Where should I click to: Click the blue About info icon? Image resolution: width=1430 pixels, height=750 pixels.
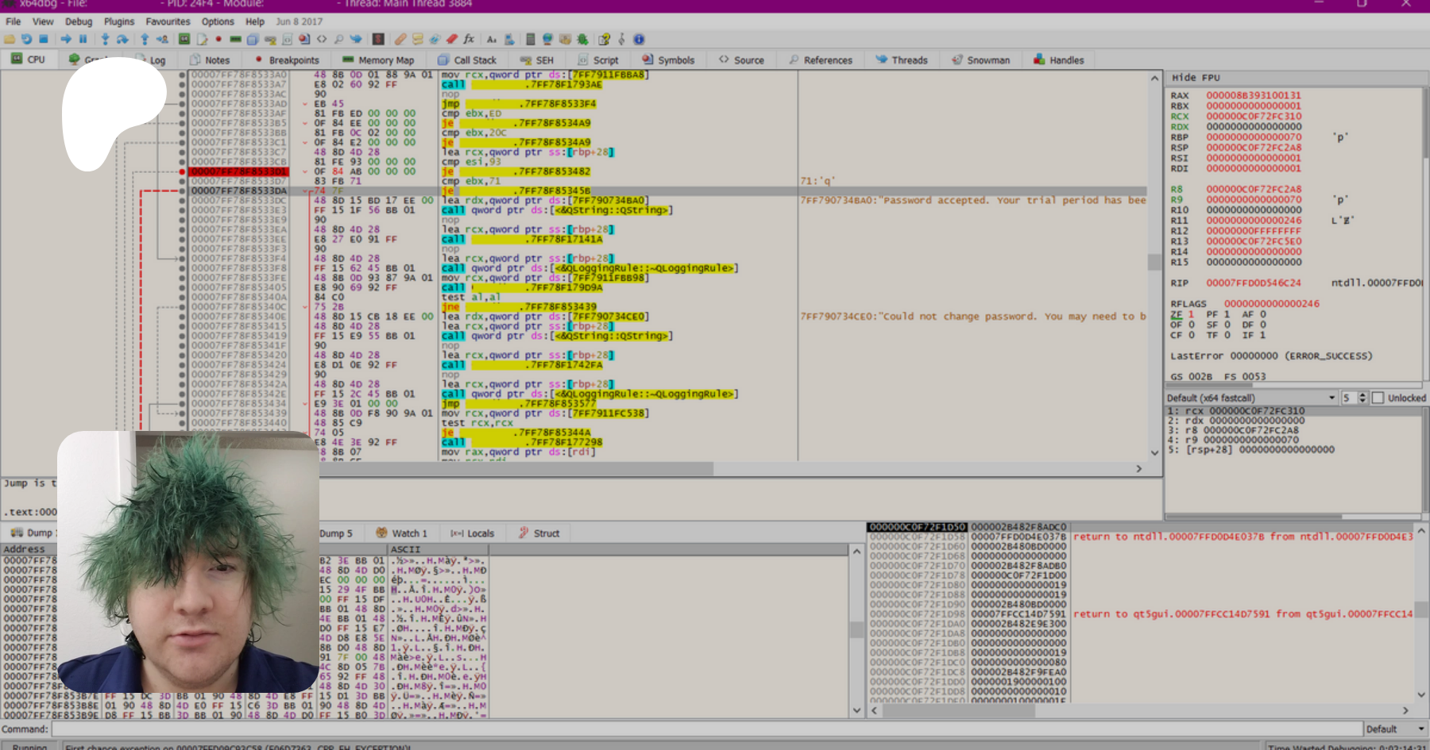(639, 39)
